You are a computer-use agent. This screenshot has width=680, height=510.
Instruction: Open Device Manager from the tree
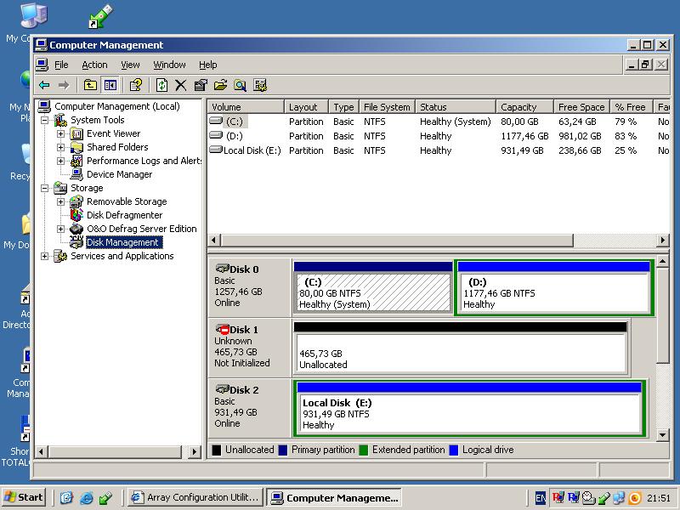(x=119, y=174)
